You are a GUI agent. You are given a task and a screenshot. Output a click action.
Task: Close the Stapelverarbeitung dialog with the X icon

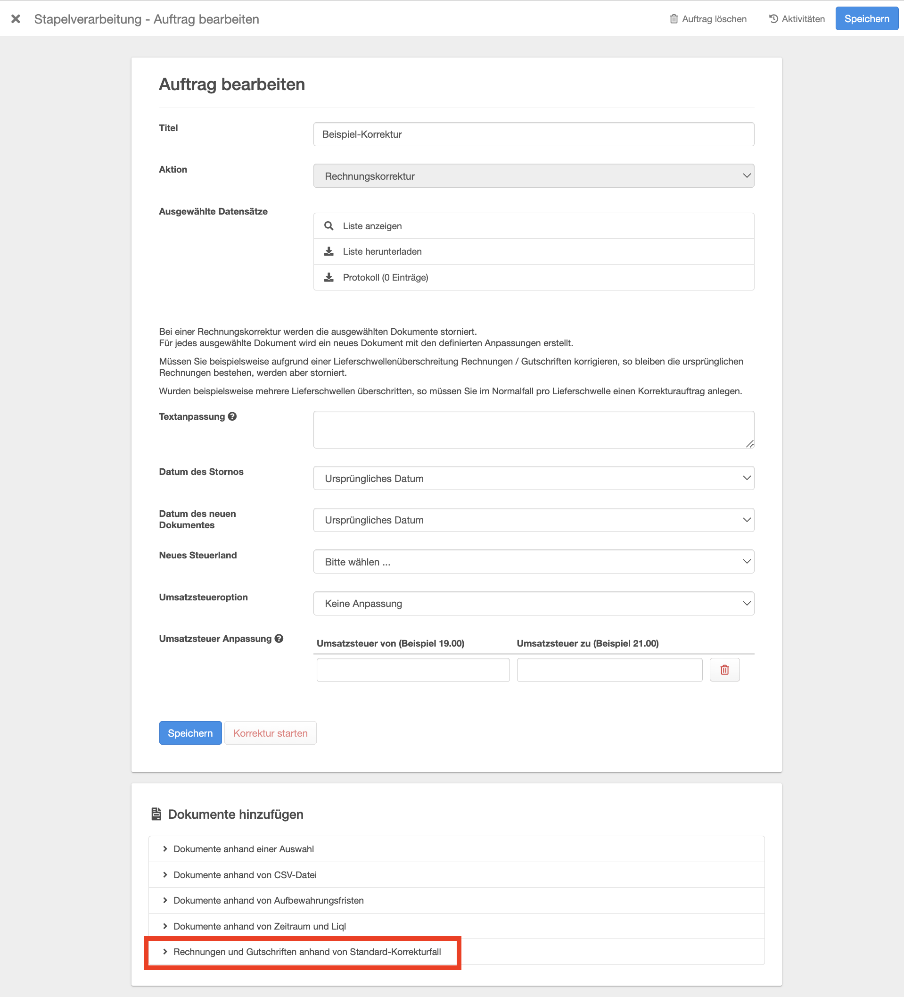(x=16, y=19)
